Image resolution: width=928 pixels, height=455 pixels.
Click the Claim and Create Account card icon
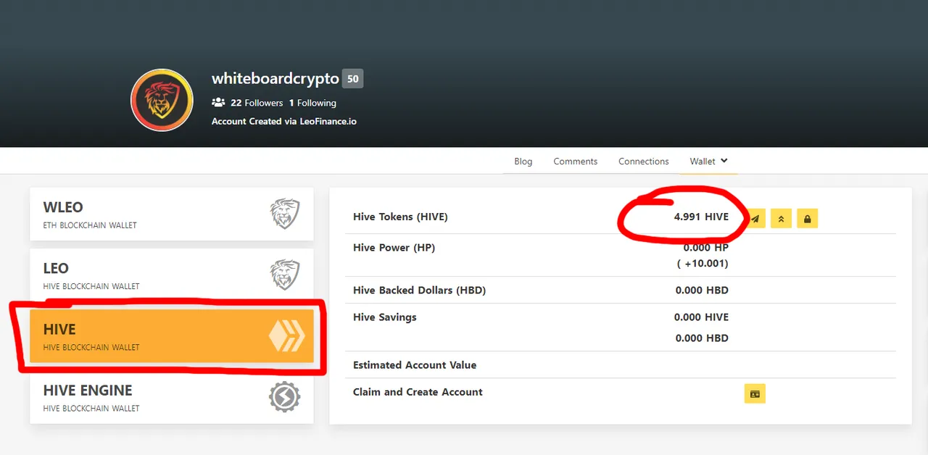tap(755, 393)
